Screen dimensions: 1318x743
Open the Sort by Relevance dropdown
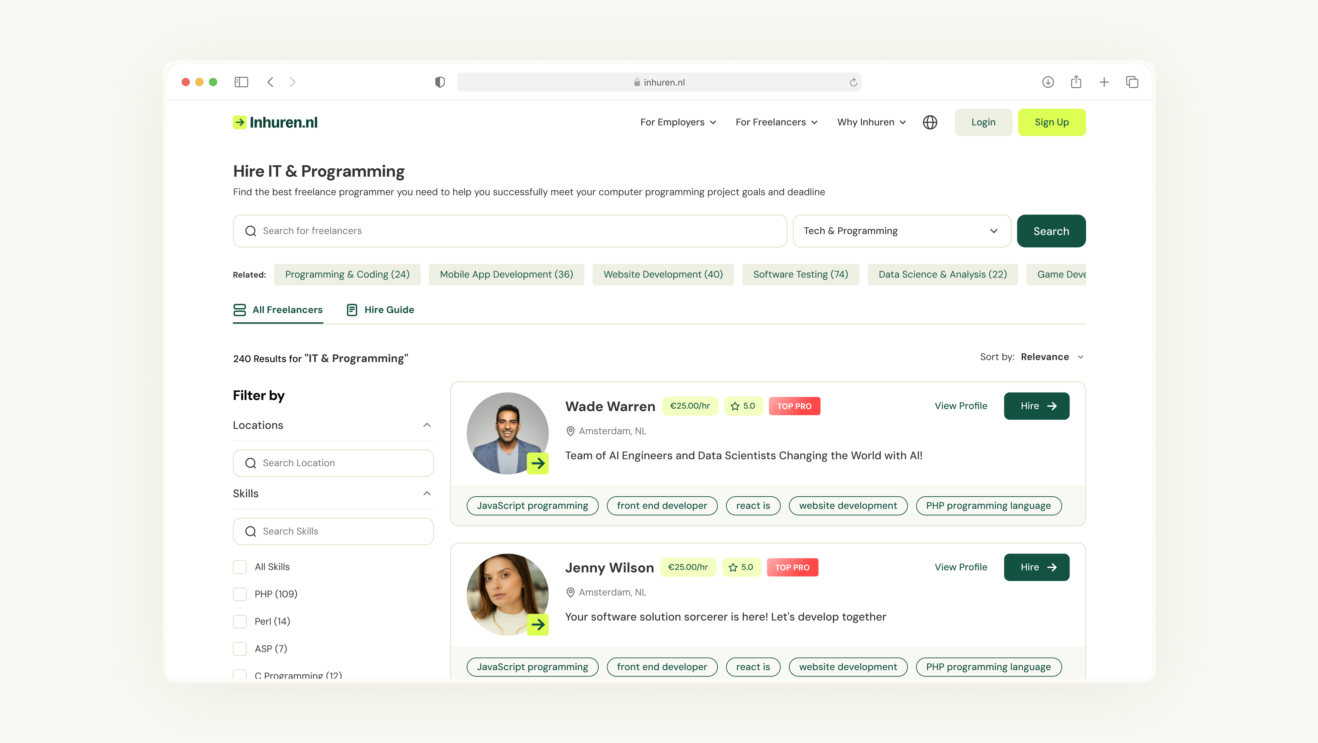click(1051, 357)
